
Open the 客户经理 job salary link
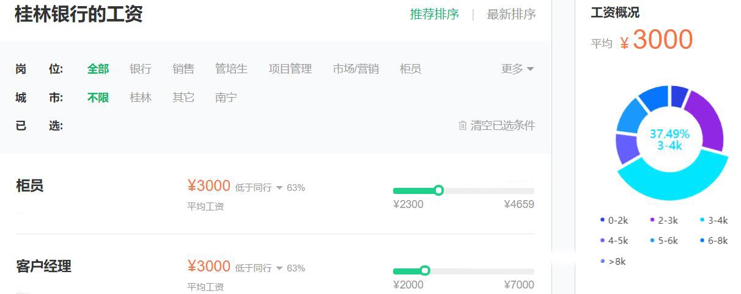point(43,267)
